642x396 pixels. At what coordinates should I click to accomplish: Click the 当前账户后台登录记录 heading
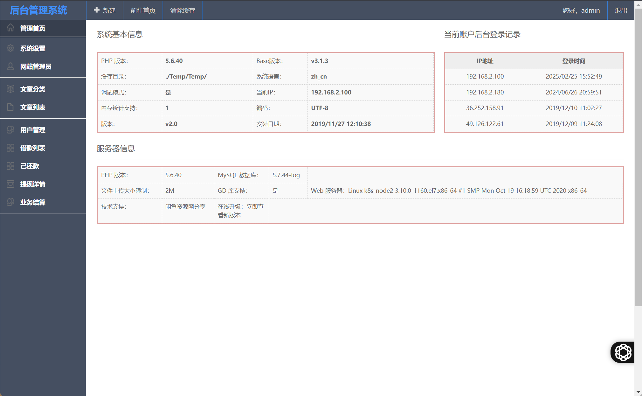(x=482, y=34)
